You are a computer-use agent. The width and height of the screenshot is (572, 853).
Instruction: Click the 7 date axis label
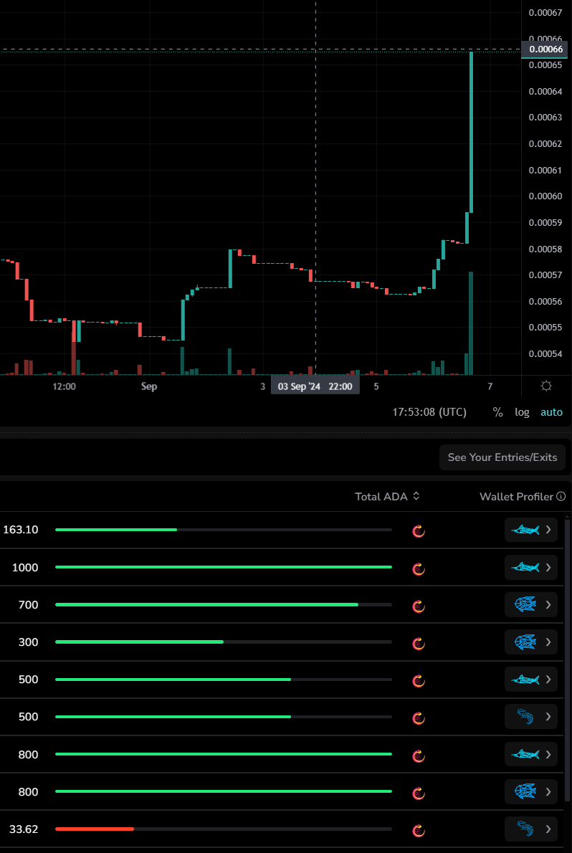(490, 387)
